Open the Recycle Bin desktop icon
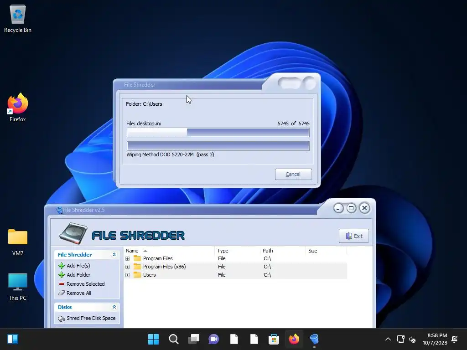The image size is (467, 350). (x=18, y=18)
